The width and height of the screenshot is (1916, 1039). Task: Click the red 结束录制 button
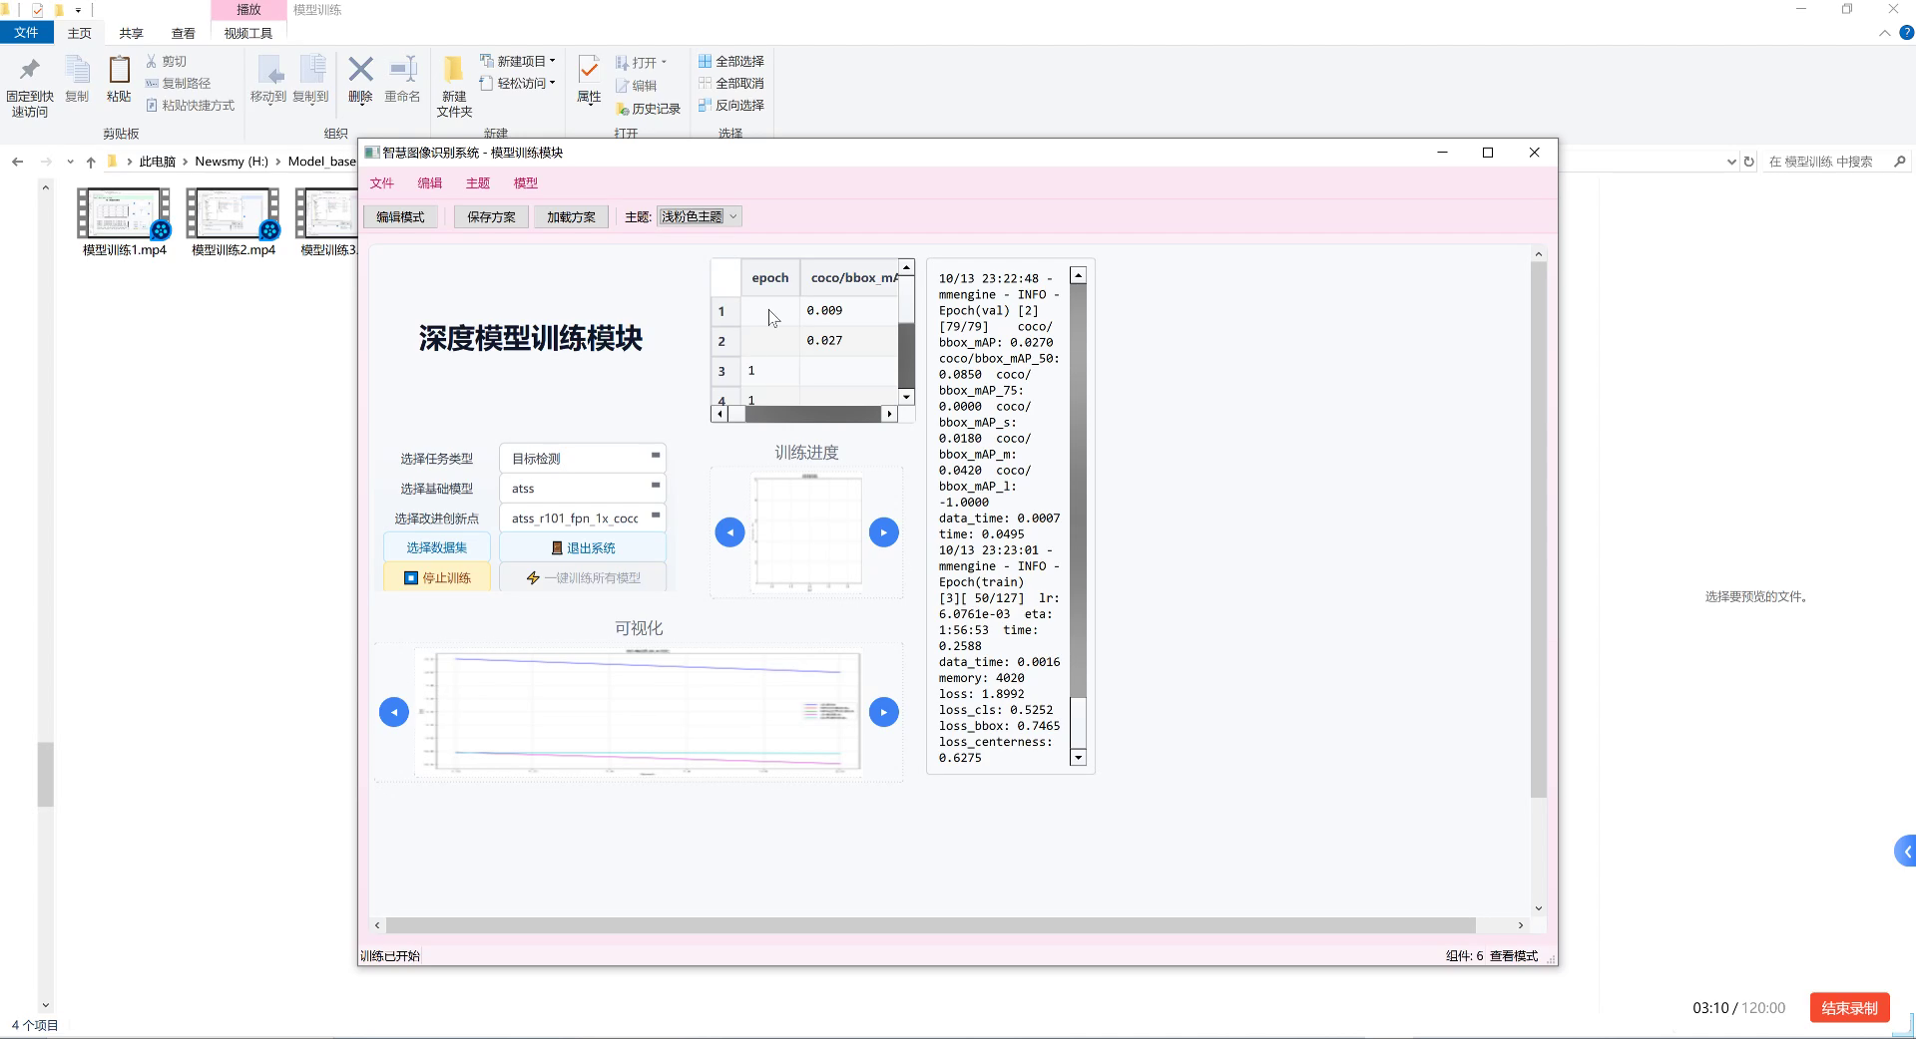click(1849, 1008)
